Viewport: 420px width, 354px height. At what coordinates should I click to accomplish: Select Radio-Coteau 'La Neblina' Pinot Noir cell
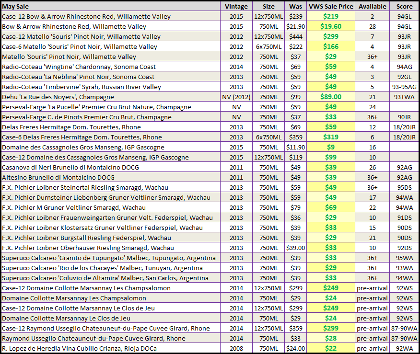click(111, 77)
